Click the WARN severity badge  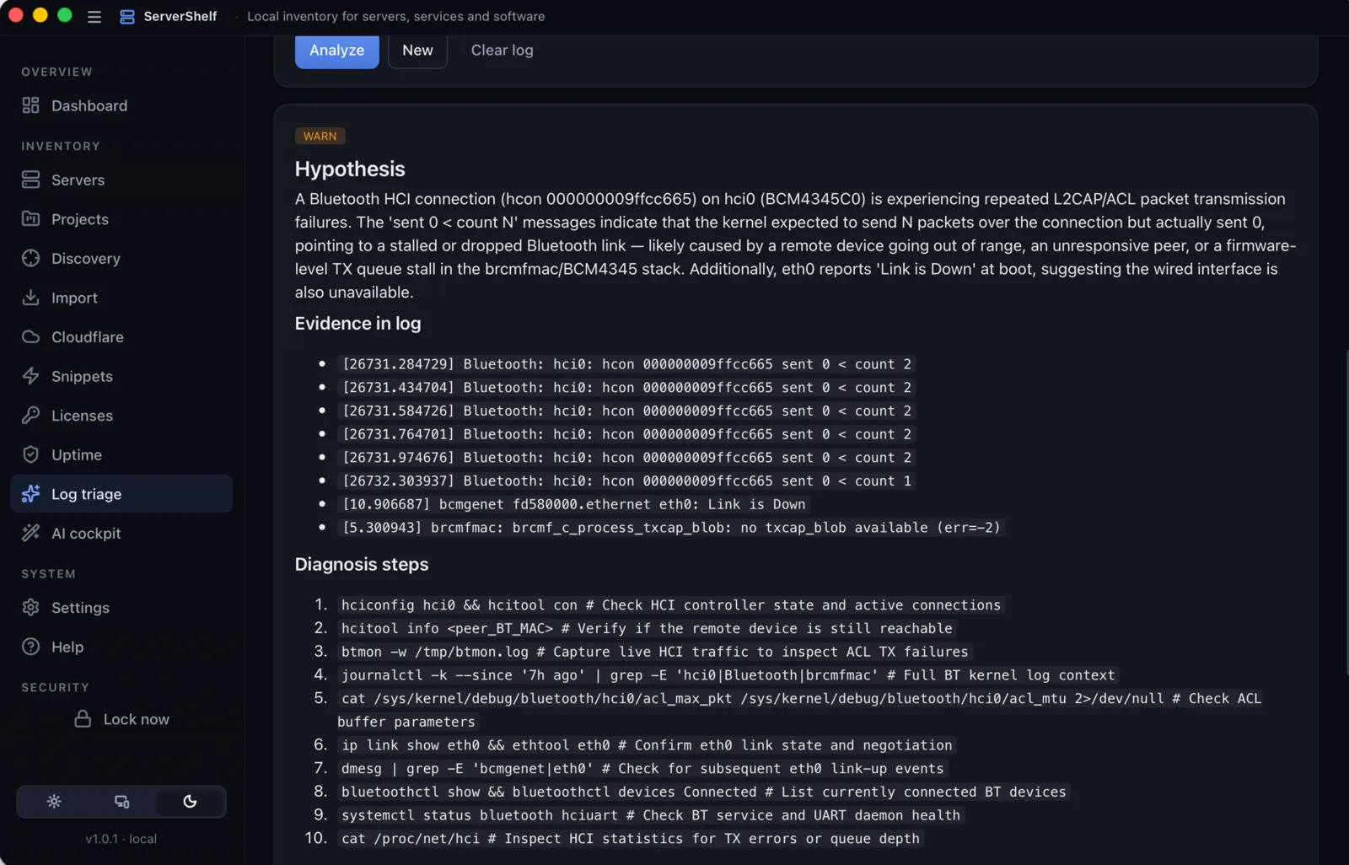320,136
